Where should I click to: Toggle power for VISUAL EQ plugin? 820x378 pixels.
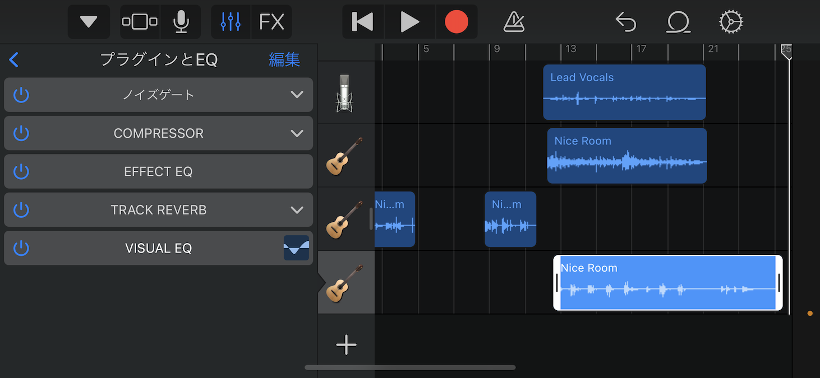click(x=21, y=248)
